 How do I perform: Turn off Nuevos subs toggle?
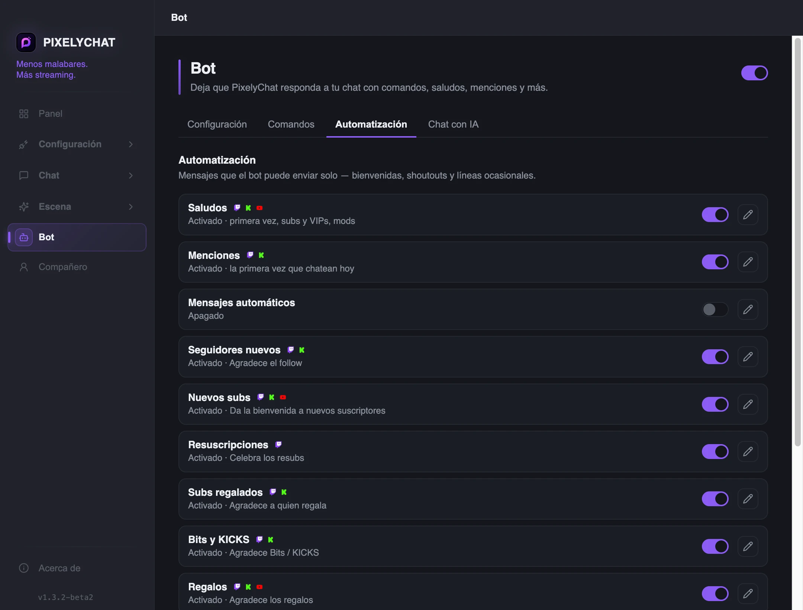[x=715, y=404]
